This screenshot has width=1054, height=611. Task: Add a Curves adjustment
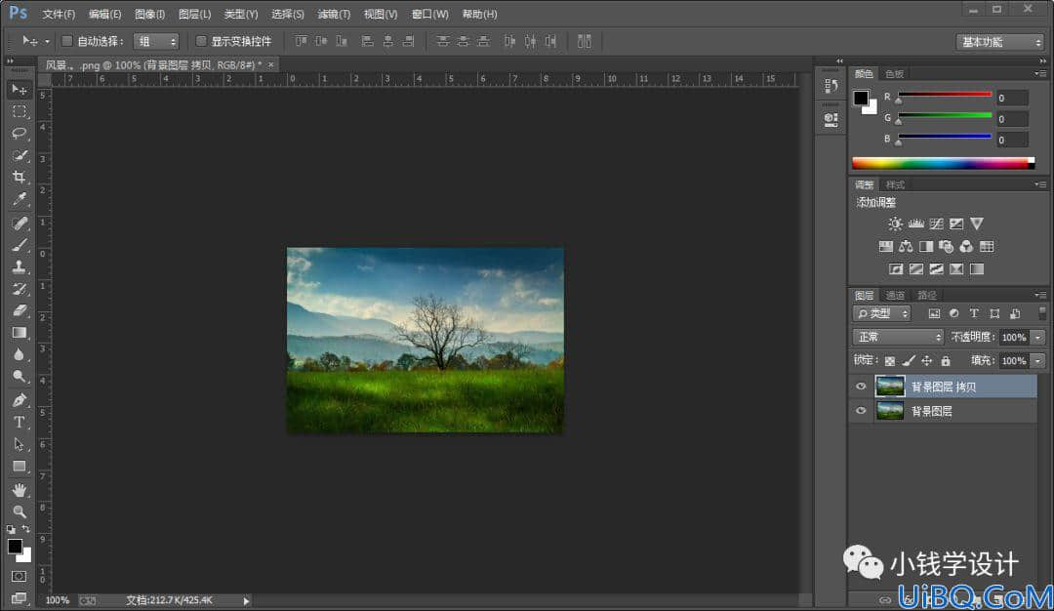coord(936,224)
